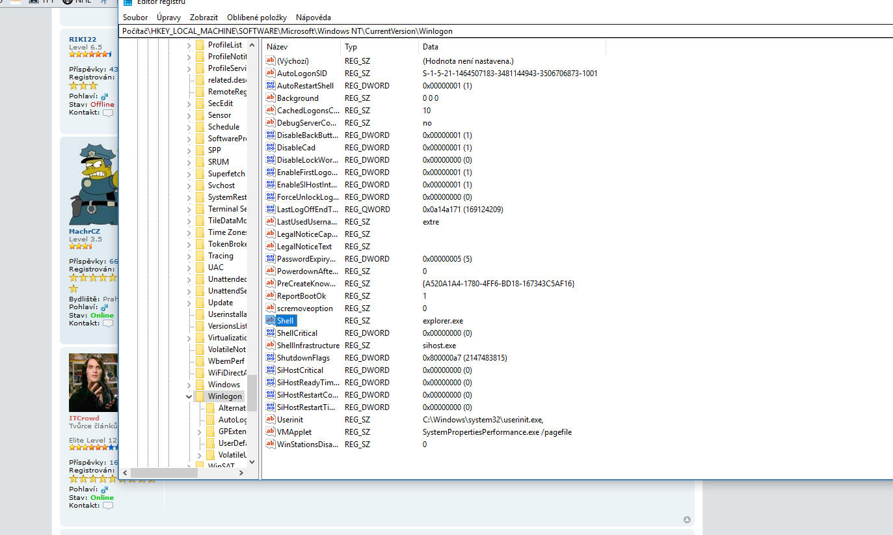Image resolution: width=893 pixels, height=535 pixels.
Task: Open the Nápověda menu
Action: coord(313,18)
